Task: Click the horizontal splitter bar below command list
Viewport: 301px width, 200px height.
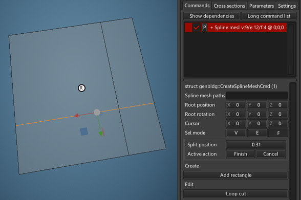Action: pos(240,80)
